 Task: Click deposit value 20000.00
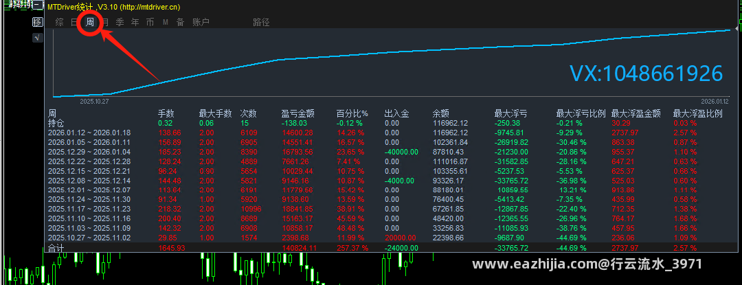[400, 237]
